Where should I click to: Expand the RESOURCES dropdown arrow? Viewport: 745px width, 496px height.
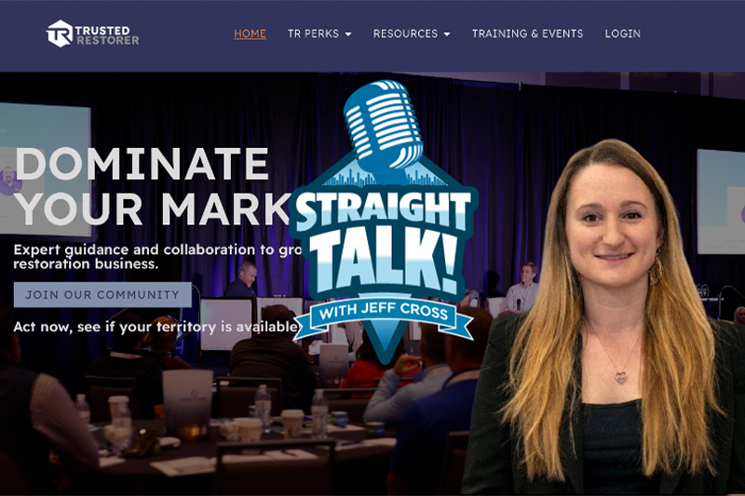[x=447, y=34]
